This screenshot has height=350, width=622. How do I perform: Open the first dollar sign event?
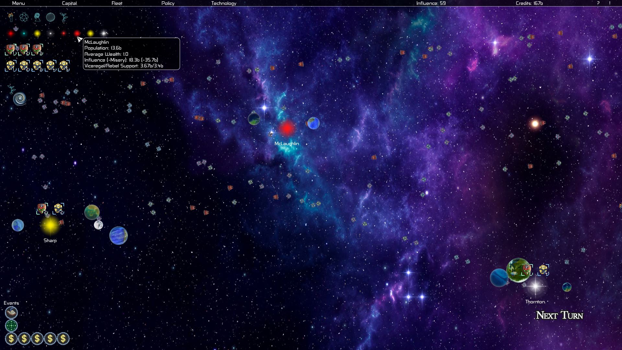11,339
